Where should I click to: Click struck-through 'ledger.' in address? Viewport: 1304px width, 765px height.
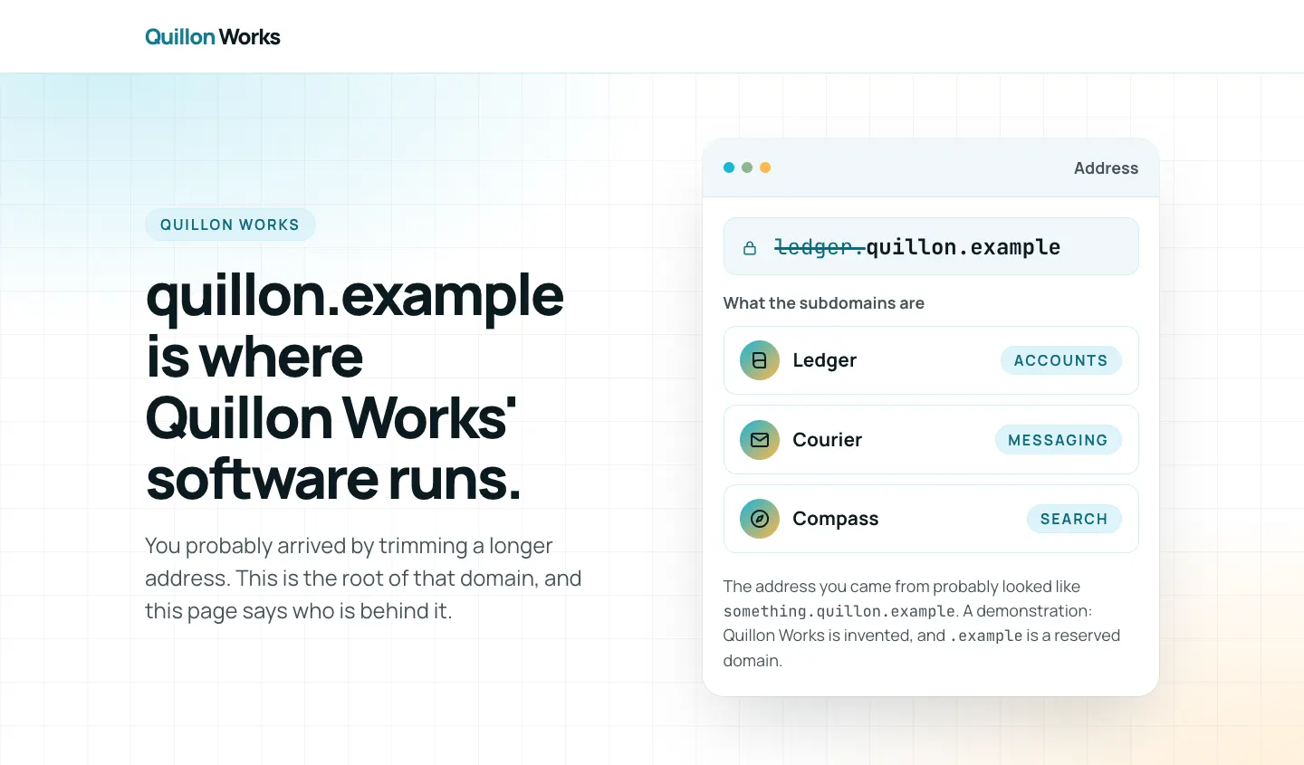[820, 247]
